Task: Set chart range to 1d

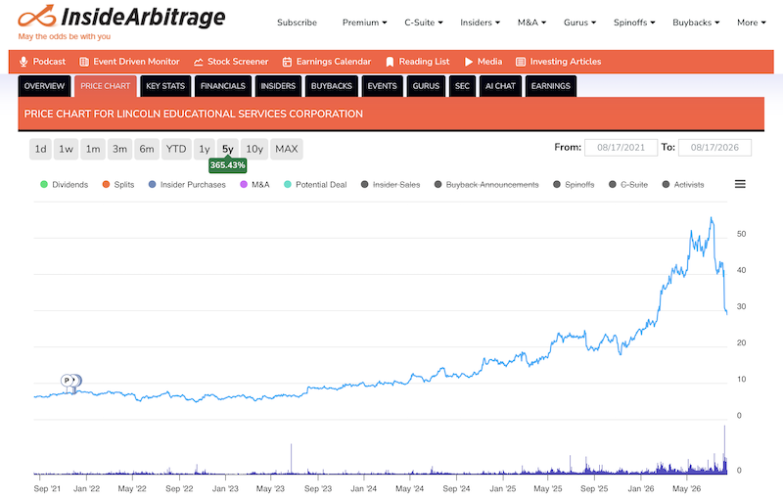Action: (x=40, y=149)
